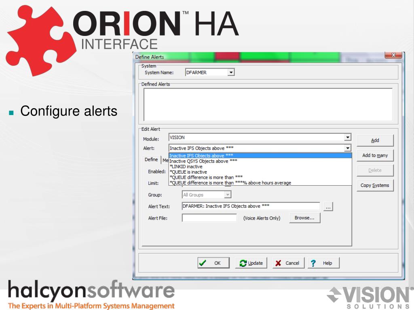Click inside the Defined Alerts list box
This screenshot has height=310, width=414.
tap(268, 105)
